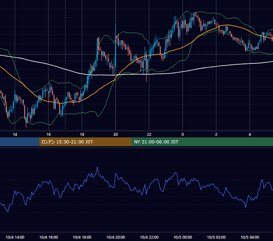Click the 2 hour label on price chart axis
This screenshot has width=273, height=241.
tap(216, 135)
